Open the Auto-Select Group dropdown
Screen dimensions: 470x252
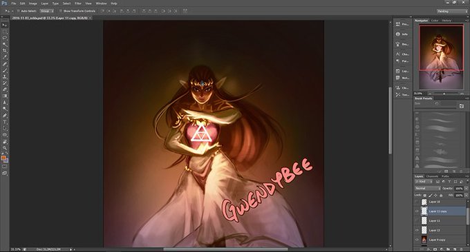coord(47,11)
